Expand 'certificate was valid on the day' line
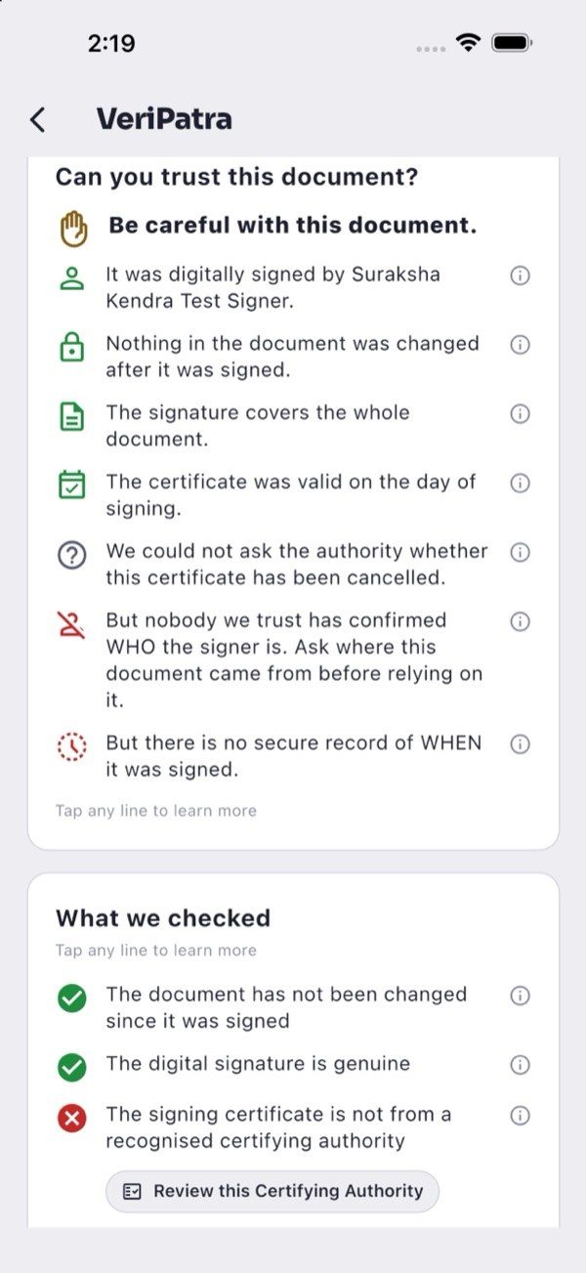Screen dimensions: 586x1273 [293, 495]
